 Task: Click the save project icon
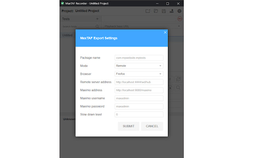(164, 11)
